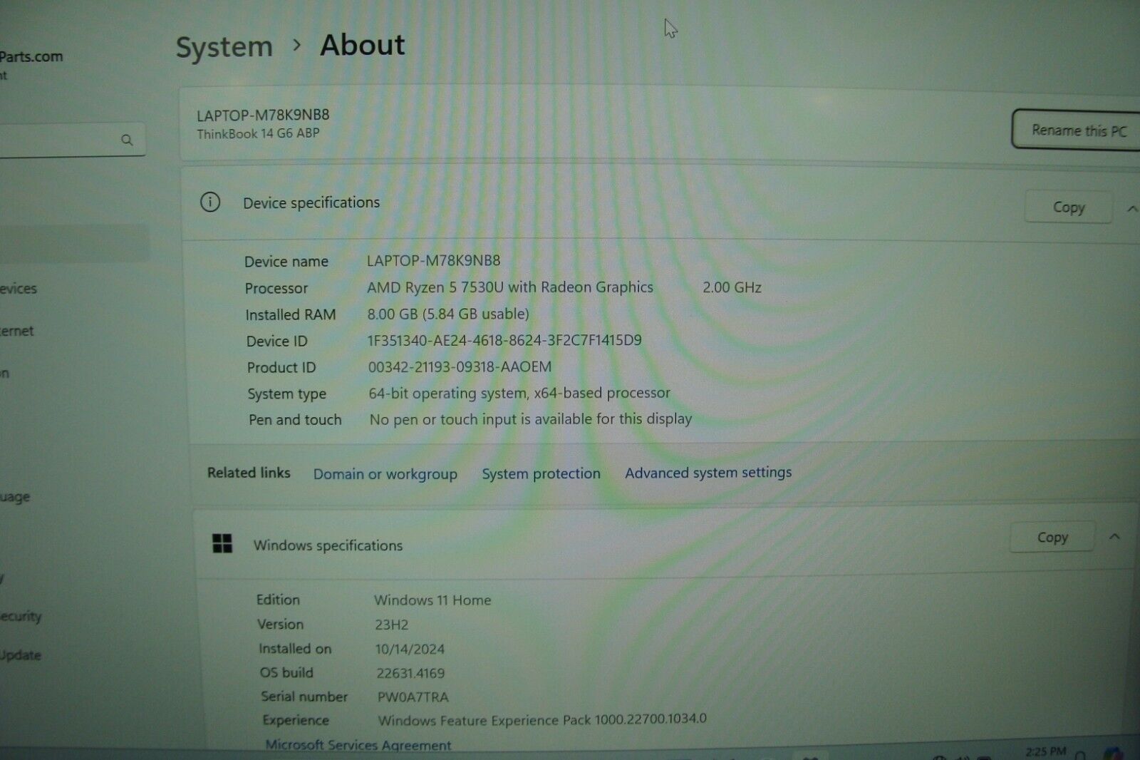
Task: Select the Pen and touch value text
Action: (531, 419)
